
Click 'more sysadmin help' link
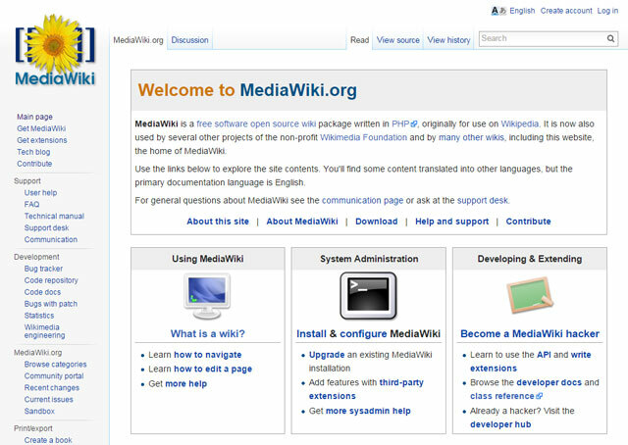(368, 411)
